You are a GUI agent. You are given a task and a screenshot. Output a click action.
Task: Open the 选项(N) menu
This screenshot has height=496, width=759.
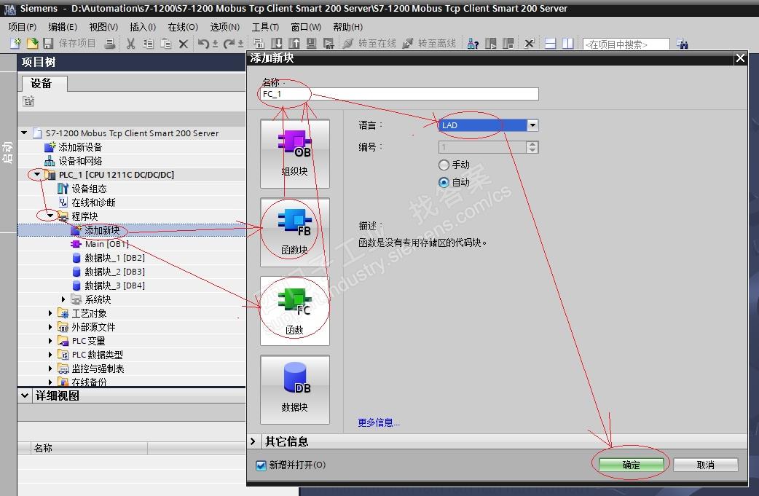(224, 27)
